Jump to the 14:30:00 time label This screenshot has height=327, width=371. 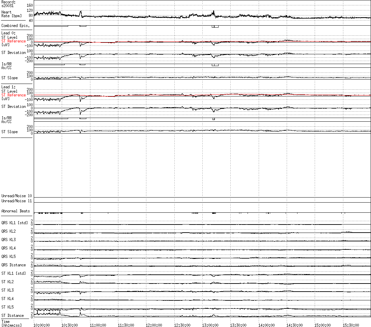pyautogui.click(x=294, y=325)
